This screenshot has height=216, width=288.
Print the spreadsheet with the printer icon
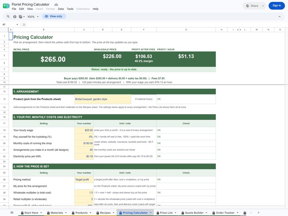coord(15,17)
